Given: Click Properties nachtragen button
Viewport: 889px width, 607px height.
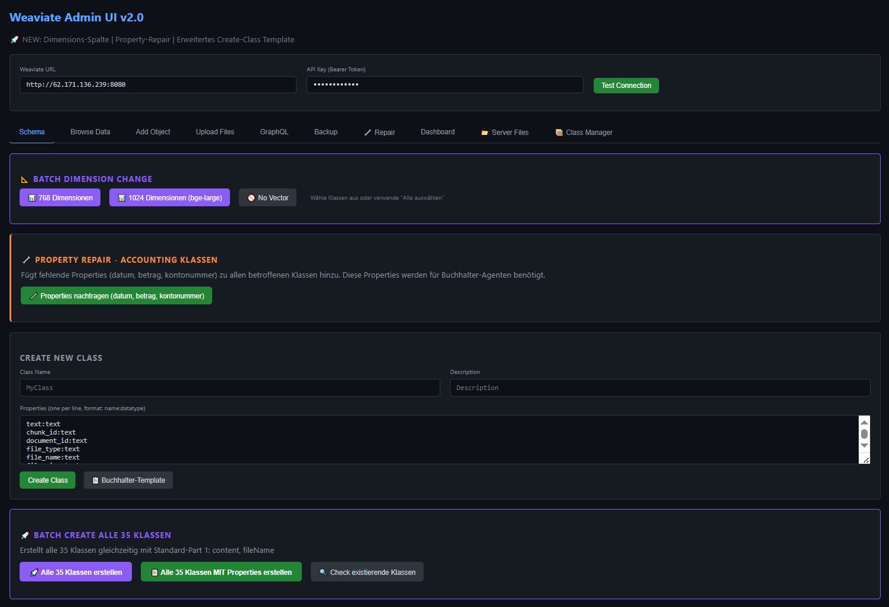Looking at the screenshot, I should [116, 295].
